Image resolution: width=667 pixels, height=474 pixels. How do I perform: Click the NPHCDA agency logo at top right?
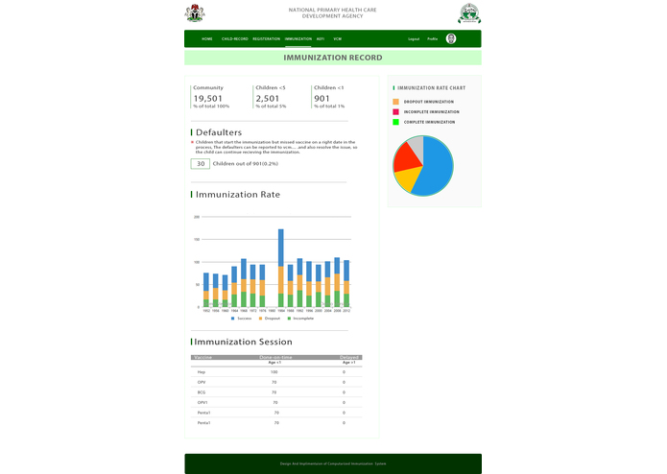coord(469,13)
